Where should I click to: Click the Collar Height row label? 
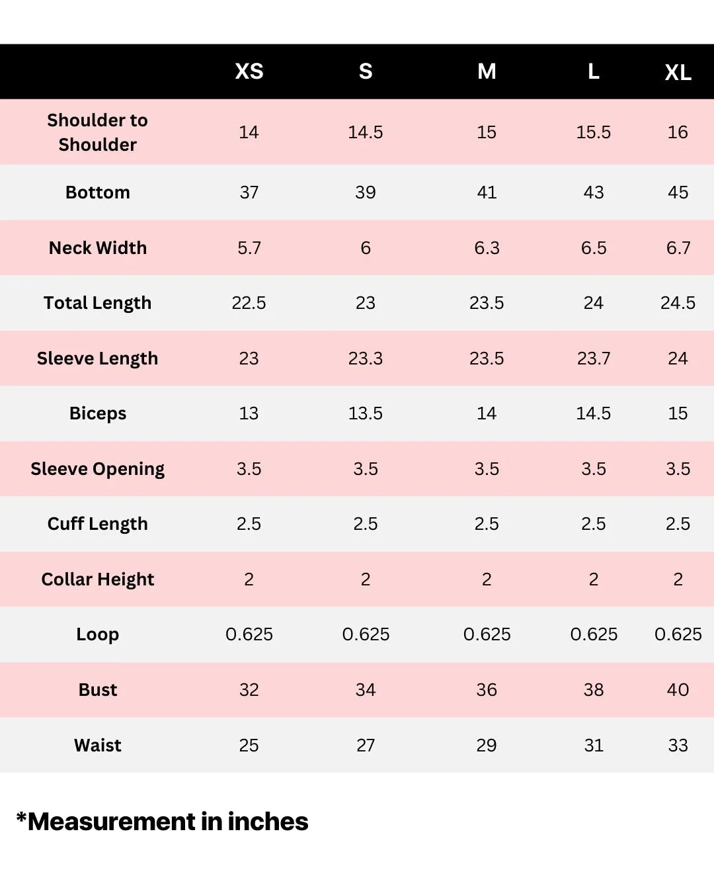(98, 579)
